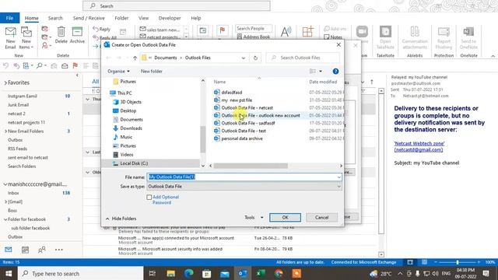498x280 pixels.
Task: Open Microsoft Edge from taskbar
Action: (x=188, y=273)
